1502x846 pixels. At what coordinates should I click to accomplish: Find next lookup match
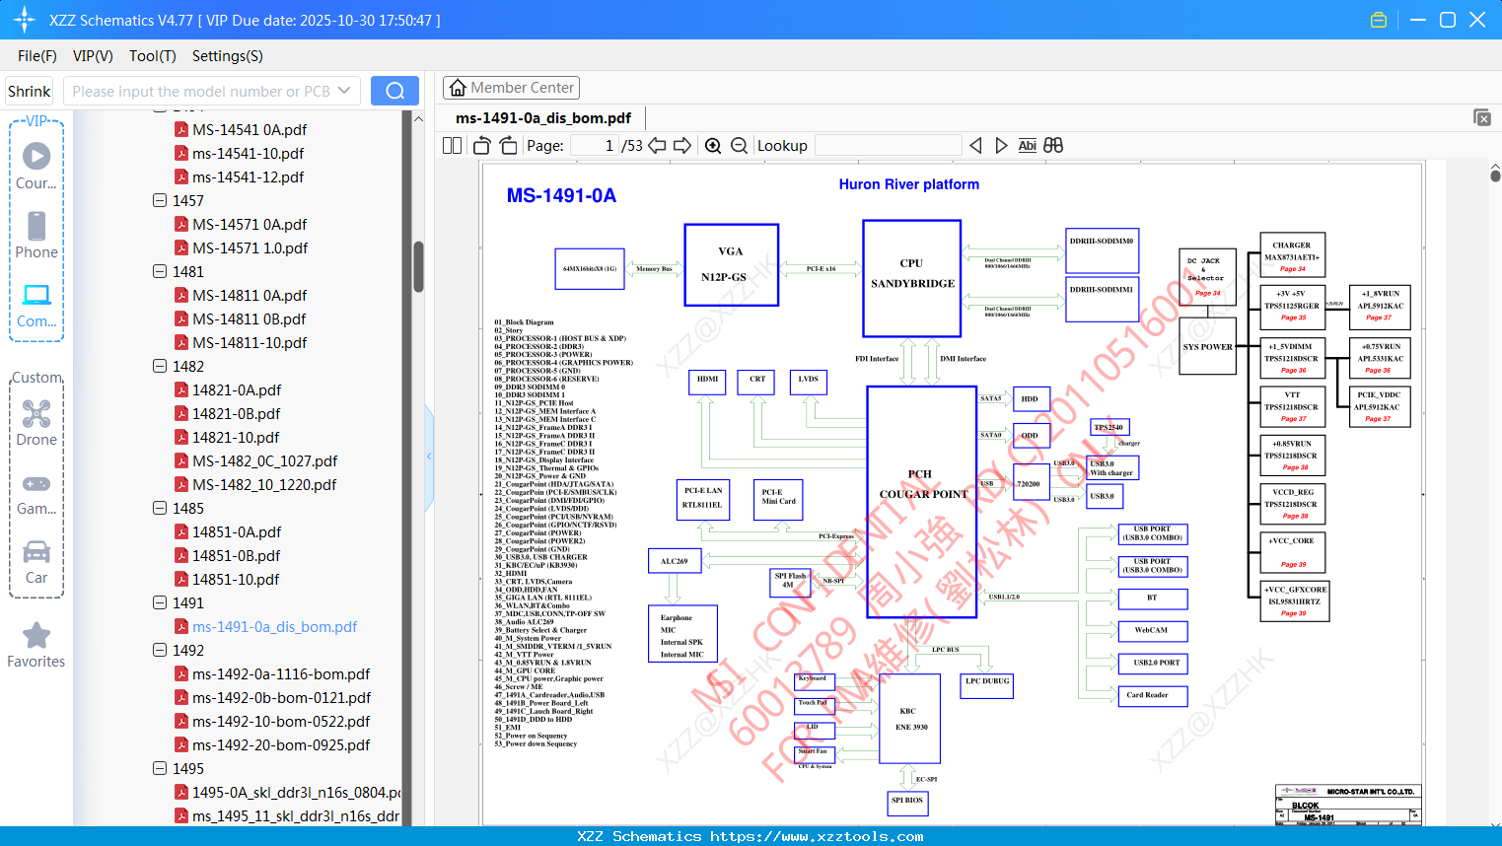tap(1001, 145)
